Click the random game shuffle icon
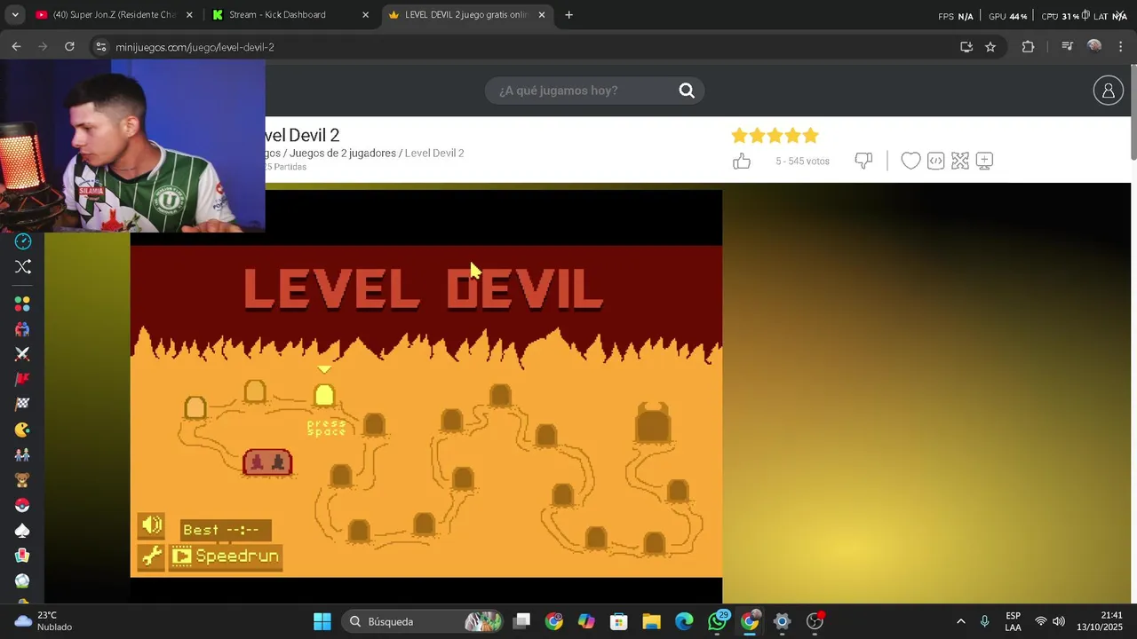This screenshot has height=639, width=1137. [23, 266]
